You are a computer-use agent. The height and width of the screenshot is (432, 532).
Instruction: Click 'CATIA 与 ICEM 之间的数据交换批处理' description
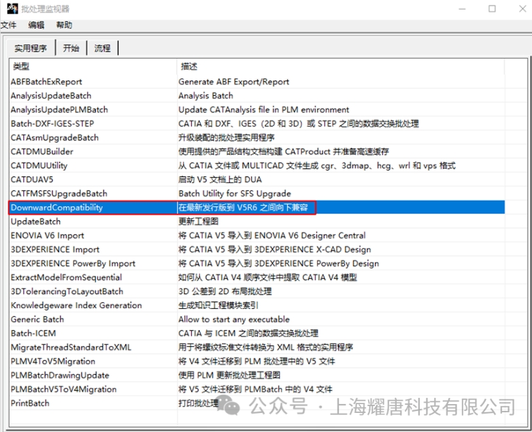click(248, 333)
